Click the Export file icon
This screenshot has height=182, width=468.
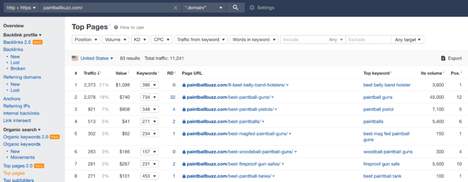point(443,58)
